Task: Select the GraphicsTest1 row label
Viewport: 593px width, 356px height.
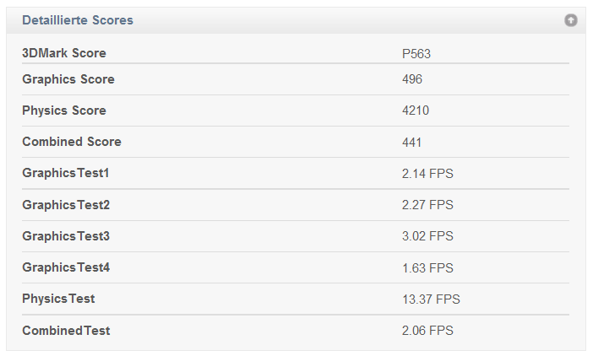Action: click(x=65, y=173)
